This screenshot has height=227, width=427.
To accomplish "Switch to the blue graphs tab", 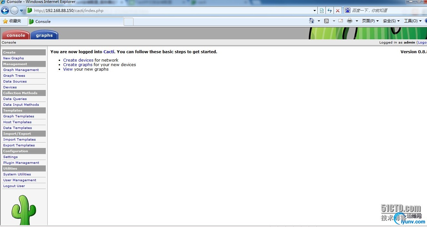I will 44,35.
